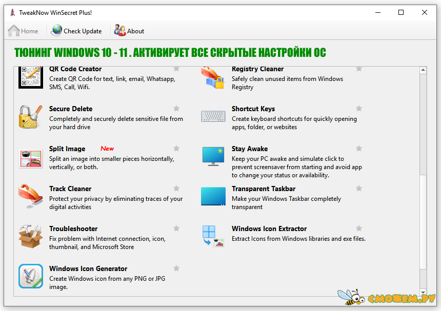Click the scrollbar up arrow
Viewport: 441px width, 311px height.
point(423,70)
